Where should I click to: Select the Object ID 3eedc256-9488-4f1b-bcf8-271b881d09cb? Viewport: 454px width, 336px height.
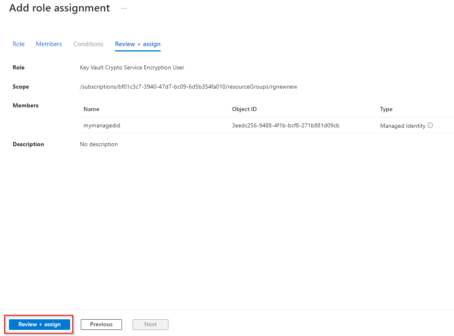click(x=286, y=125)
